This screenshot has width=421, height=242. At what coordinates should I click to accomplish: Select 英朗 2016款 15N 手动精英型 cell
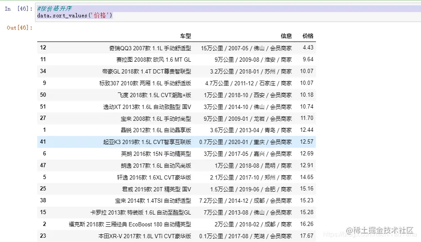click(156, 154)
